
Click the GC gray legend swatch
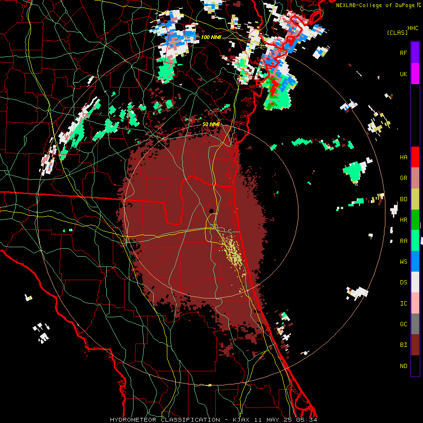tap(415, 324)
